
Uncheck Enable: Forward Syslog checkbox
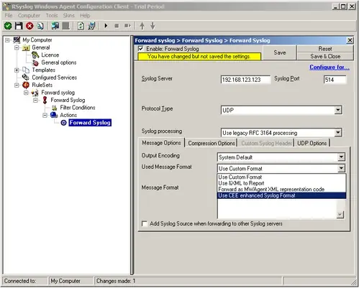click(141, 49)
